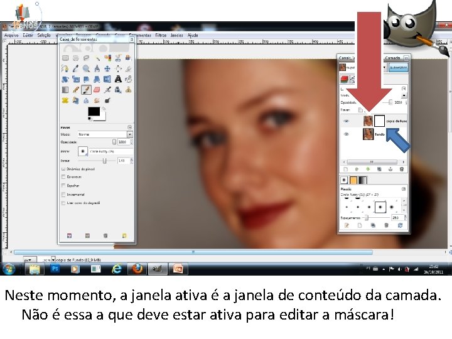Select the Bucket Fill tool
The height and width of the screenshot is (339, 452).
pos(128,79)
